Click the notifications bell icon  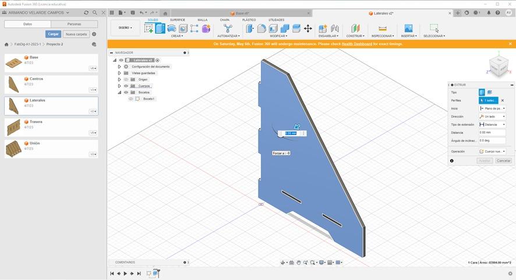[489, 13]
